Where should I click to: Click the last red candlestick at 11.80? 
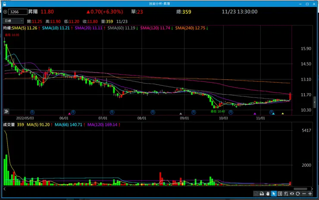[290, 96]
